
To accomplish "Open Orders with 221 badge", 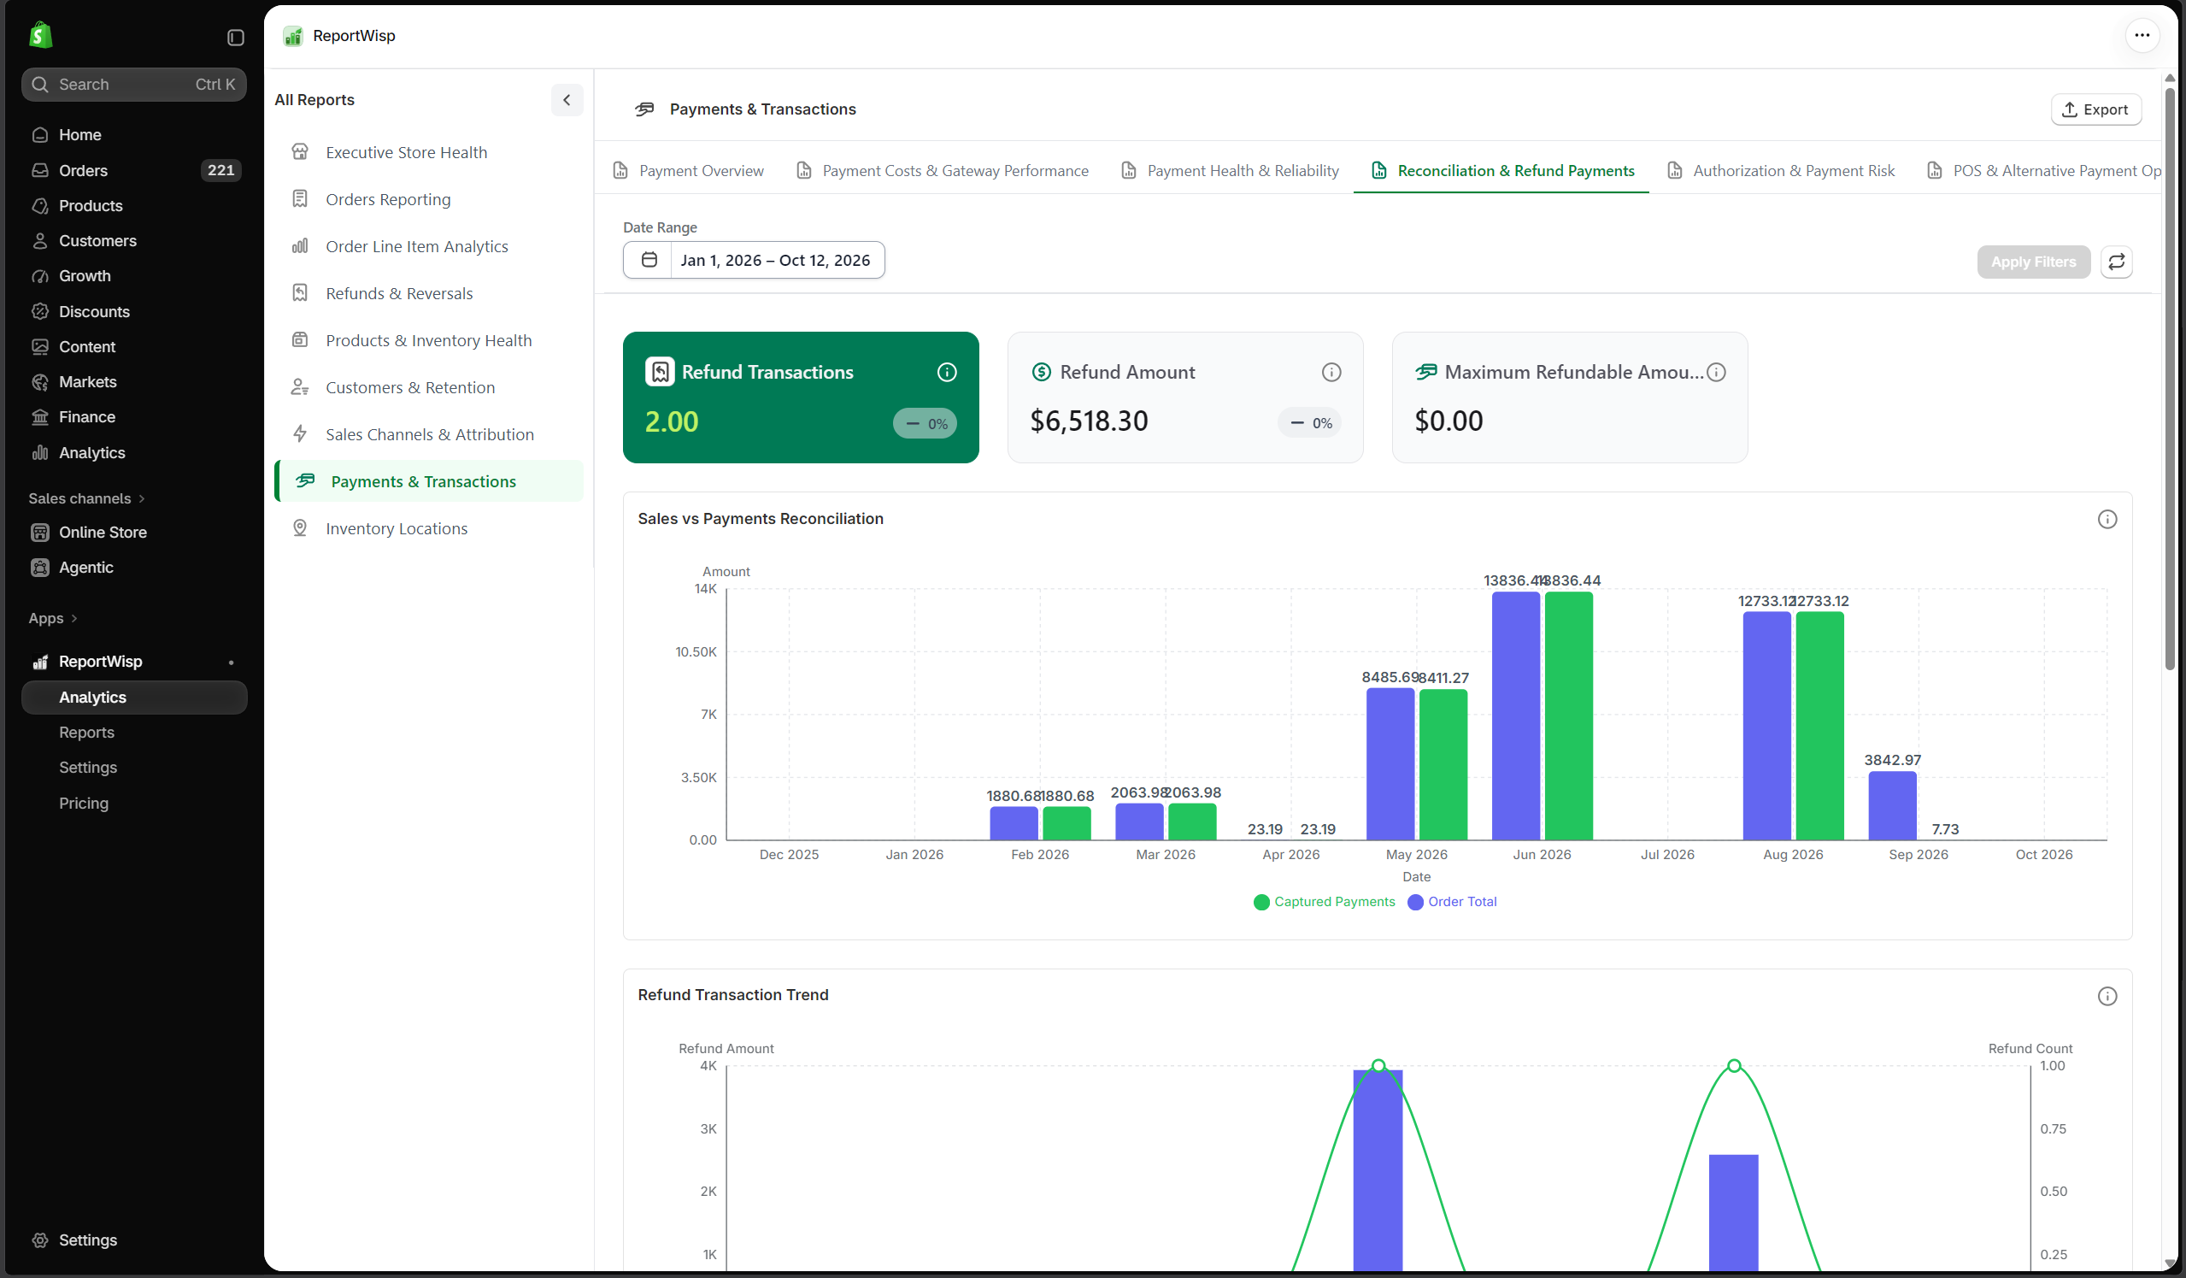I will (x=134, y=170).
